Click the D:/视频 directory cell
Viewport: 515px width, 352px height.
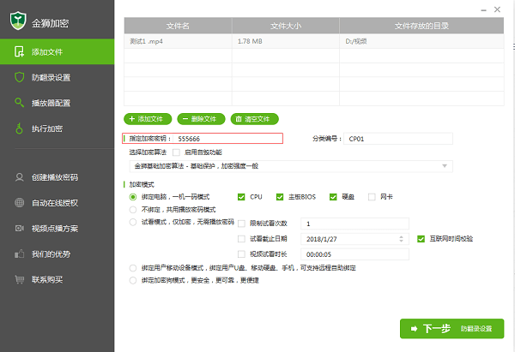[421, 41]
